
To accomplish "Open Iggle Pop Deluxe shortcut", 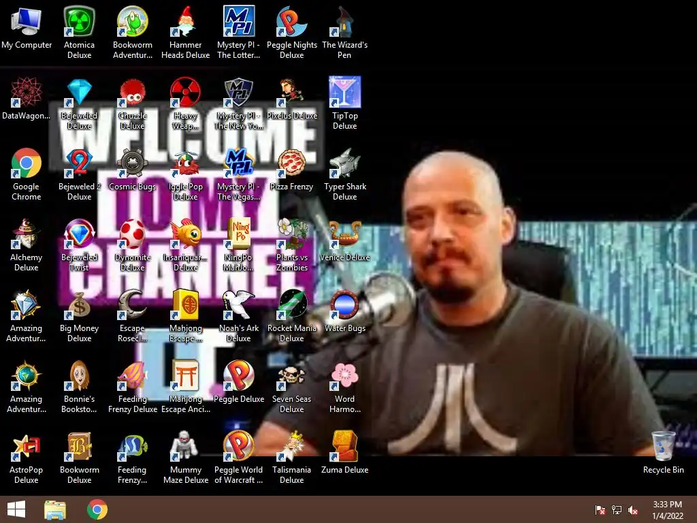I will [185, 174].
